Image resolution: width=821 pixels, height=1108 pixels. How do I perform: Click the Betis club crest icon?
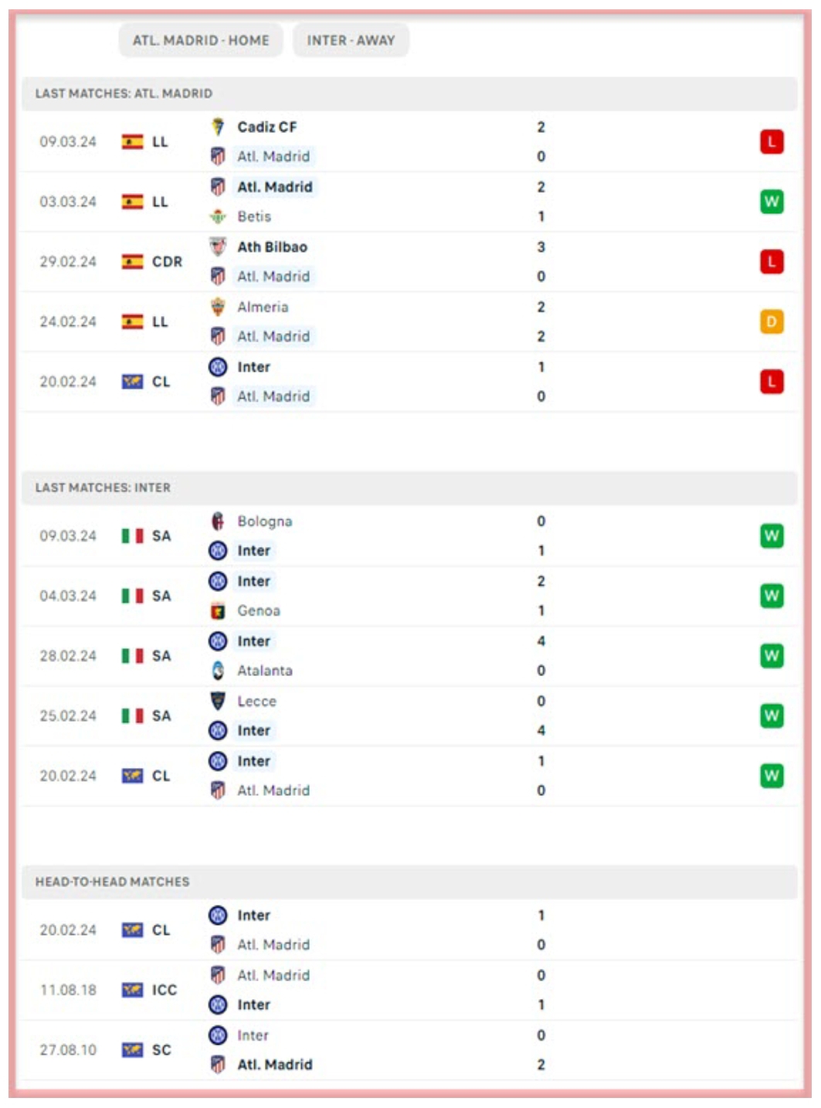point(218,216)
